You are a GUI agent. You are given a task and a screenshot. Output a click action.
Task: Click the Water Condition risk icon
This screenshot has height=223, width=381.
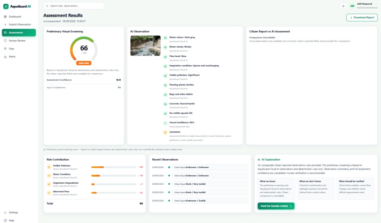[x=49, y=176]
